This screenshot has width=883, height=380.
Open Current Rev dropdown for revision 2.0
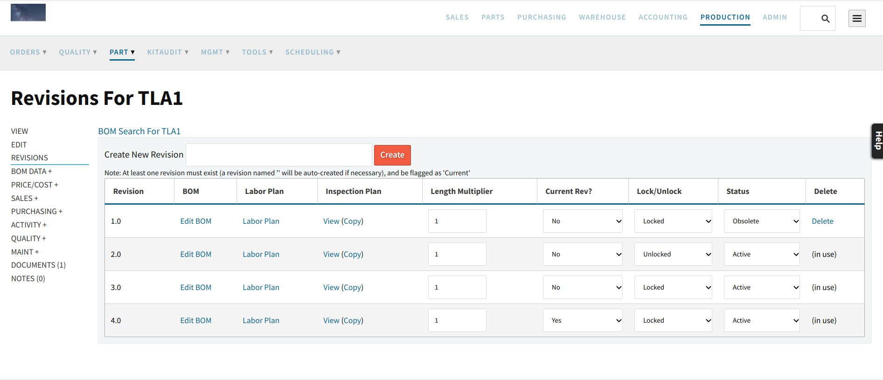click(x=583, y=254)
